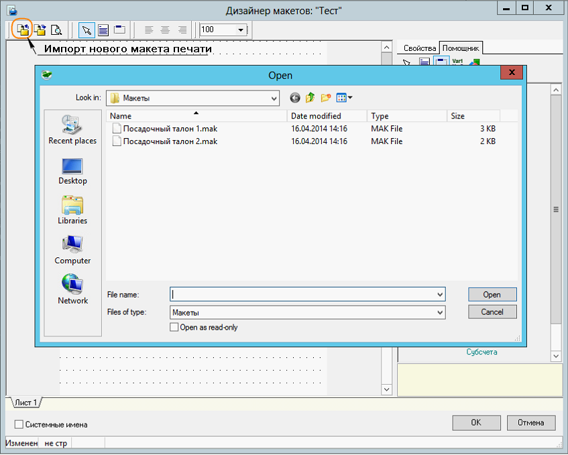Viewport: 568px width, 455px height.
Task: Create a new folder in Open dialog
Action: (326, 98)
